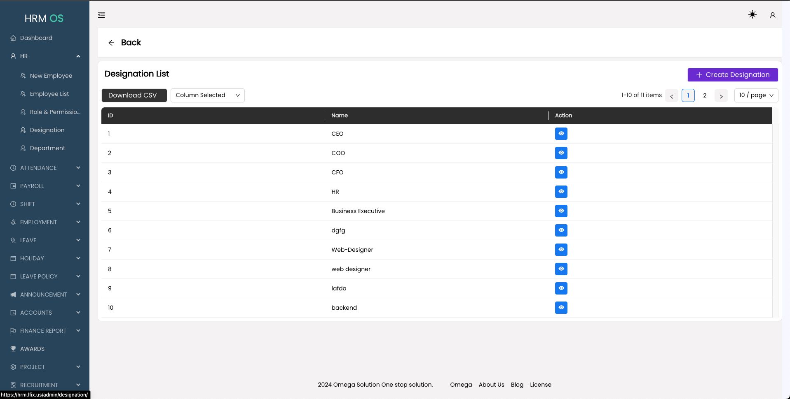View the web designer row eye icon
790x399 pixels.
[561, 269]
